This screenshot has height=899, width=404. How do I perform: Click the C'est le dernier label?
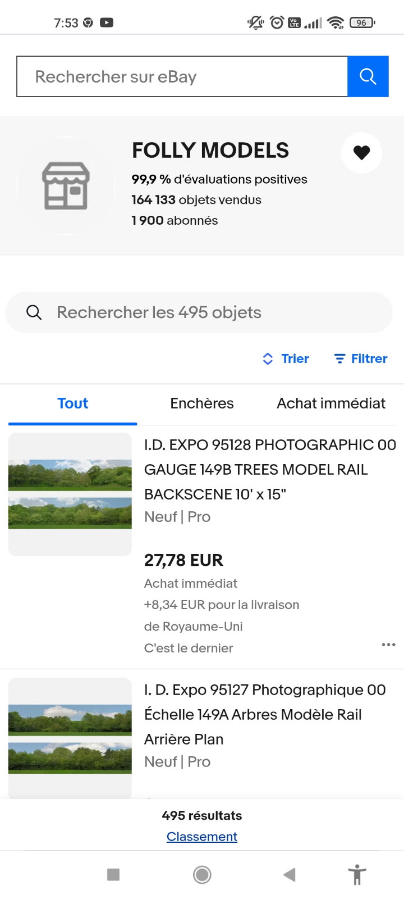point(189,648)
